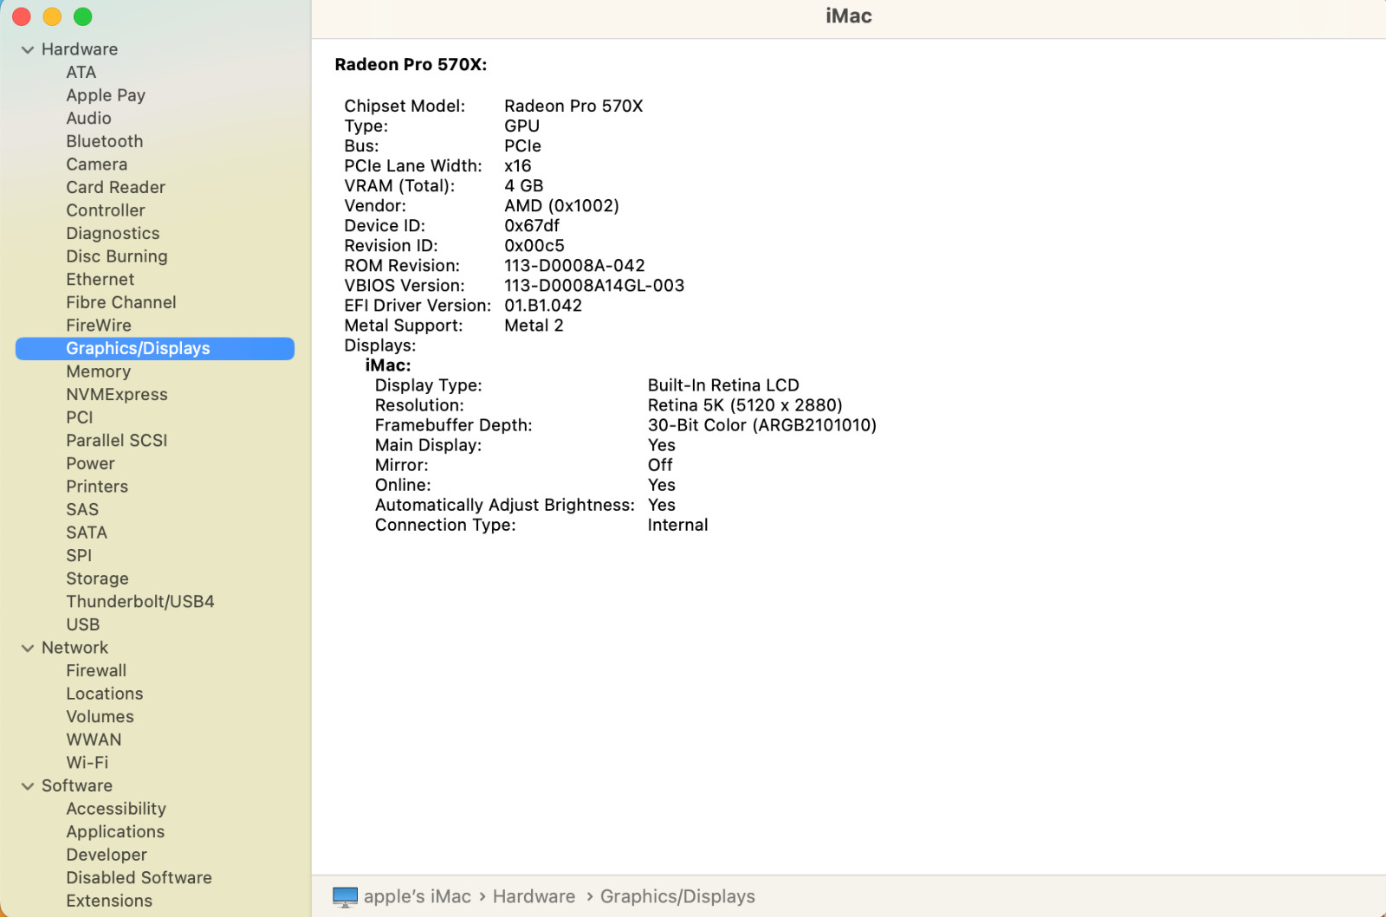Click the Connection Type value Internal
1386x917 pixels.
(x=677, y=525)
